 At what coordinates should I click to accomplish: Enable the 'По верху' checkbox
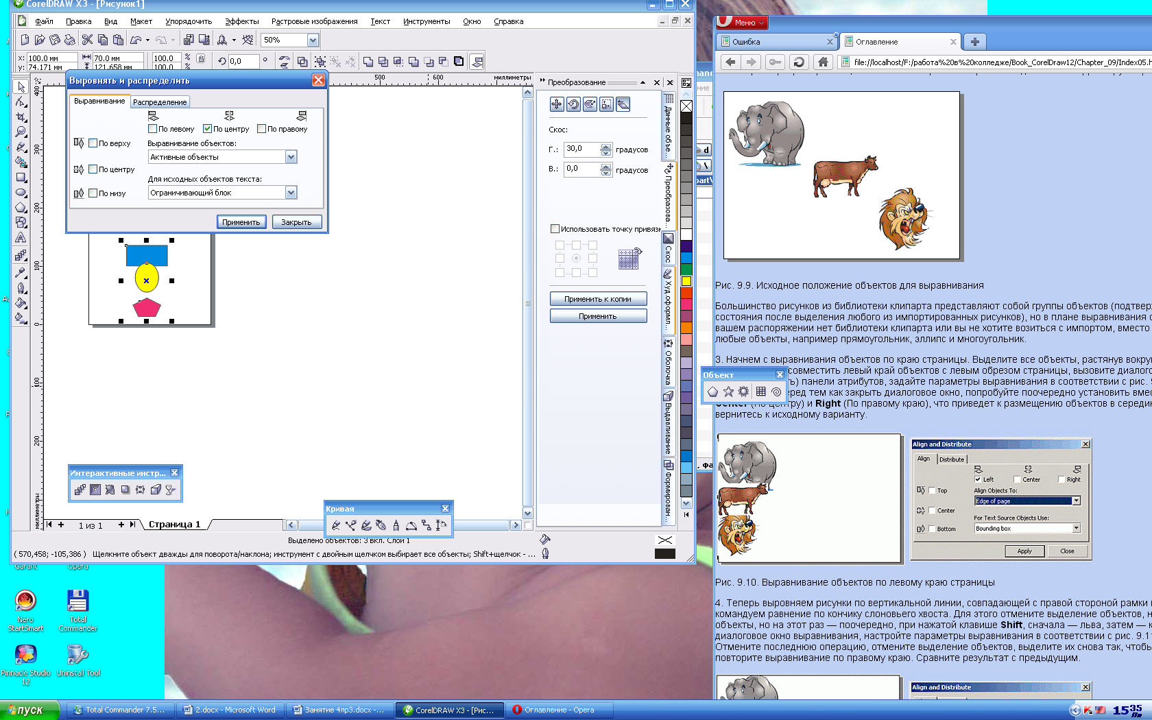93,143
